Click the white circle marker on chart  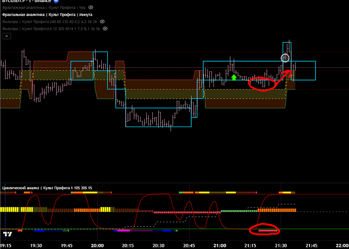[x=285, y=58]
